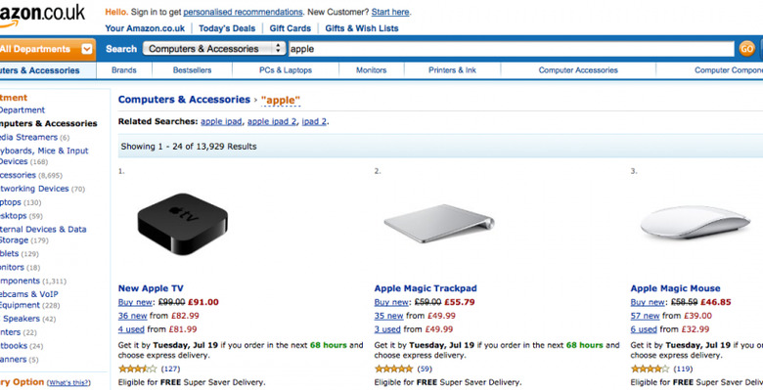Click in the search field containing apple
The height and width of the screenshot is (390, 763).
[x=511, y=49]
